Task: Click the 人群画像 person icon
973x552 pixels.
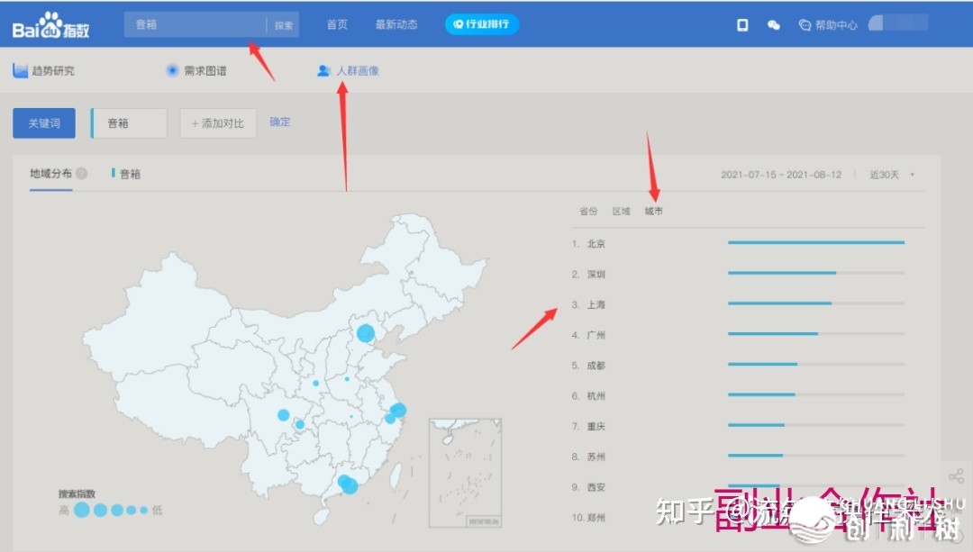Action: coord(323,70)
